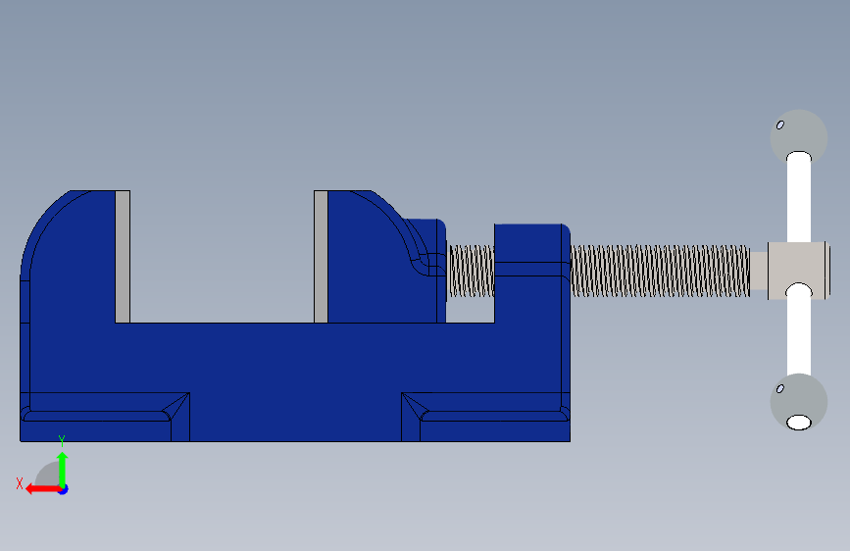Select the gray handle hub on screw end
Screen dimensions: 850x551
click(x=798, y=271)
